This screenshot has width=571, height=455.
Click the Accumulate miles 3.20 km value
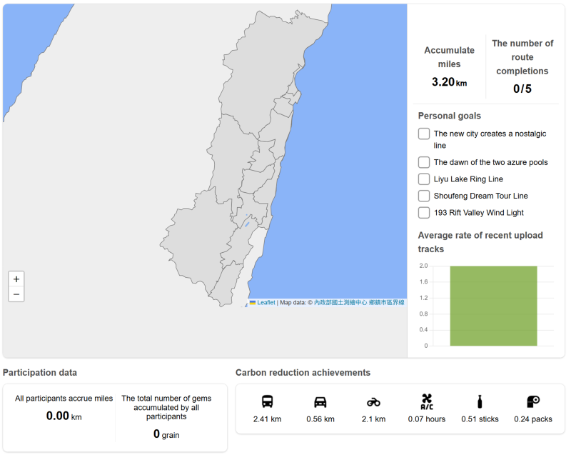point(449,82)
